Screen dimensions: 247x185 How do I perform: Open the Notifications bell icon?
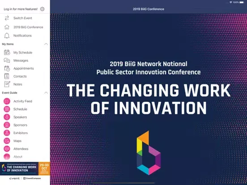tap(7, 36)
